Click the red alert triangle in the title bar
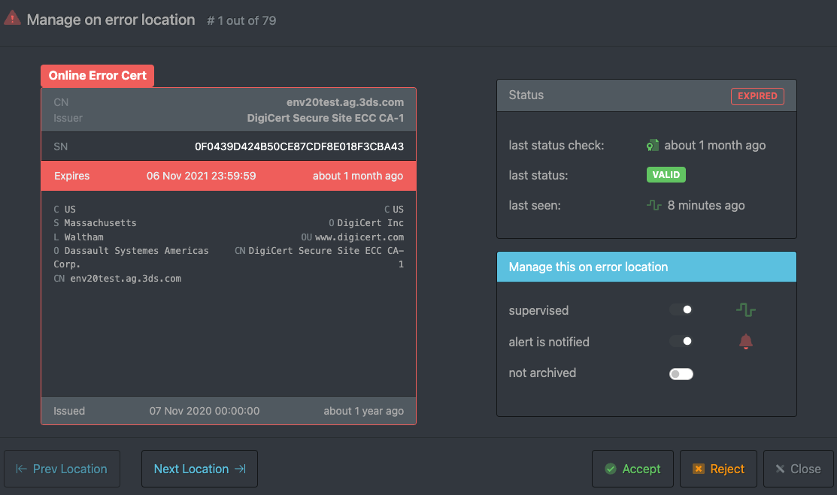This screenshot has width=837, height=495. tap(11, 16)
